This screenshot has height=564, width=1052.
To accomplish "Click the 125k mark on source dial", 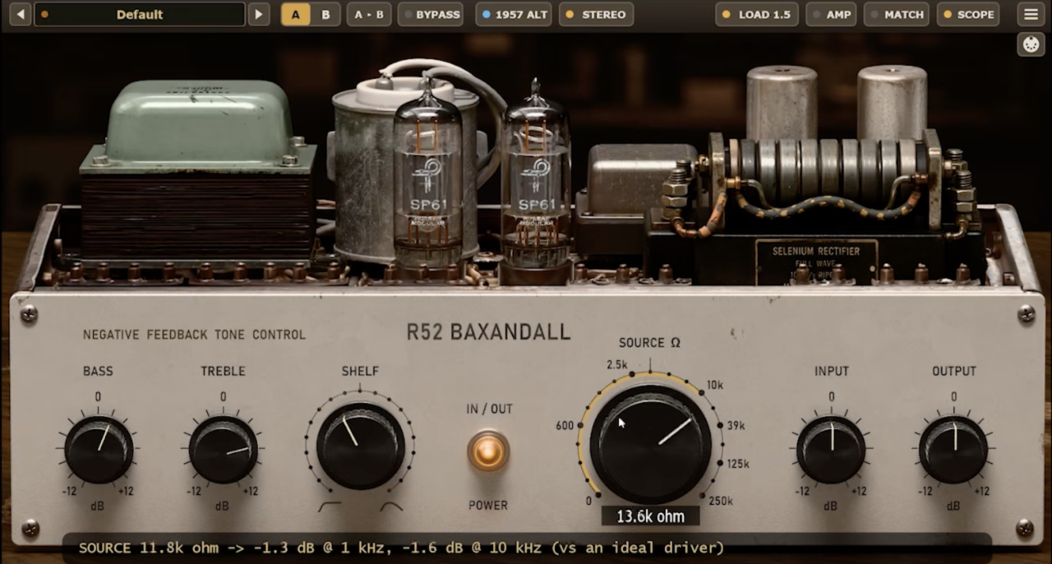I will [738, 464].
